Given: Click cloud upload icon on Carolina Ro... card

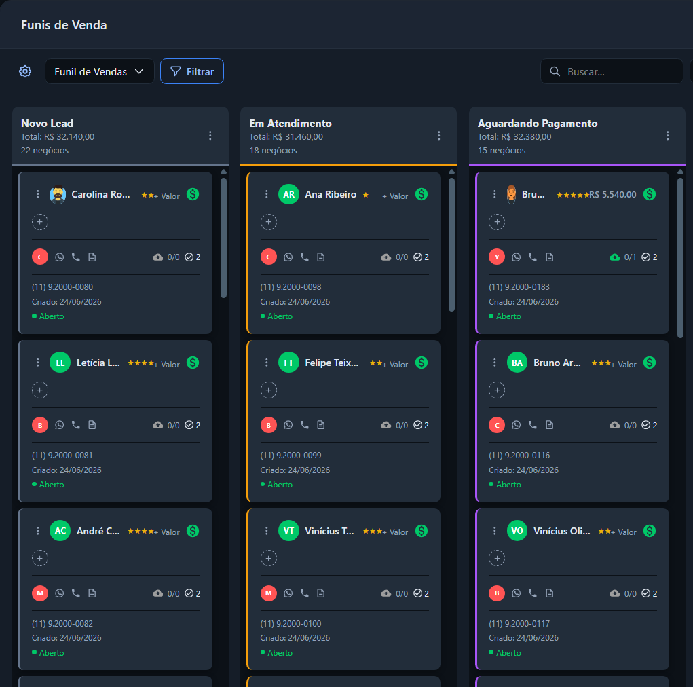Looking at the screenshot, I should pos(157,257).
